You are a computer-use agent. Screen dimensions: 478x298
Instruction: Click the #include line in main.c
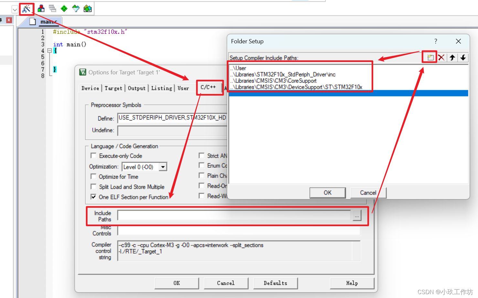coord(90,32)
